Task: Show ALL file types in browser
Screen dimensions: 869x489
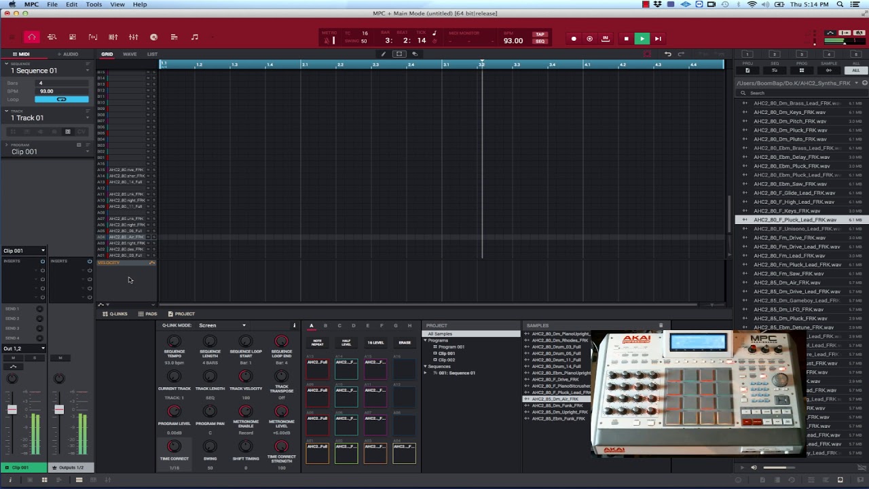Action: (x=855, y=71)
